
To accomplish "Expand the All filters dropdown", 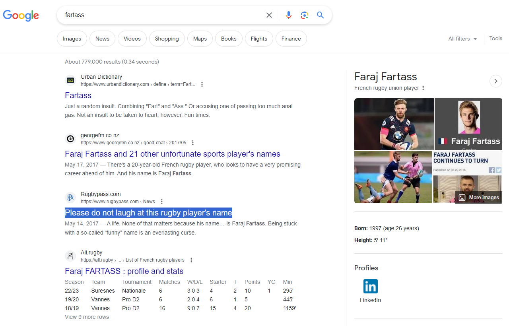I will pos(462,39).
